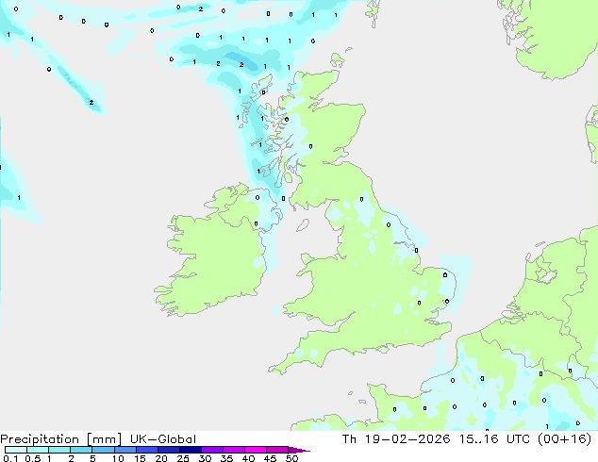Click the 5–10 mm legend color box

pyautogui.click(x=103, y=450)
